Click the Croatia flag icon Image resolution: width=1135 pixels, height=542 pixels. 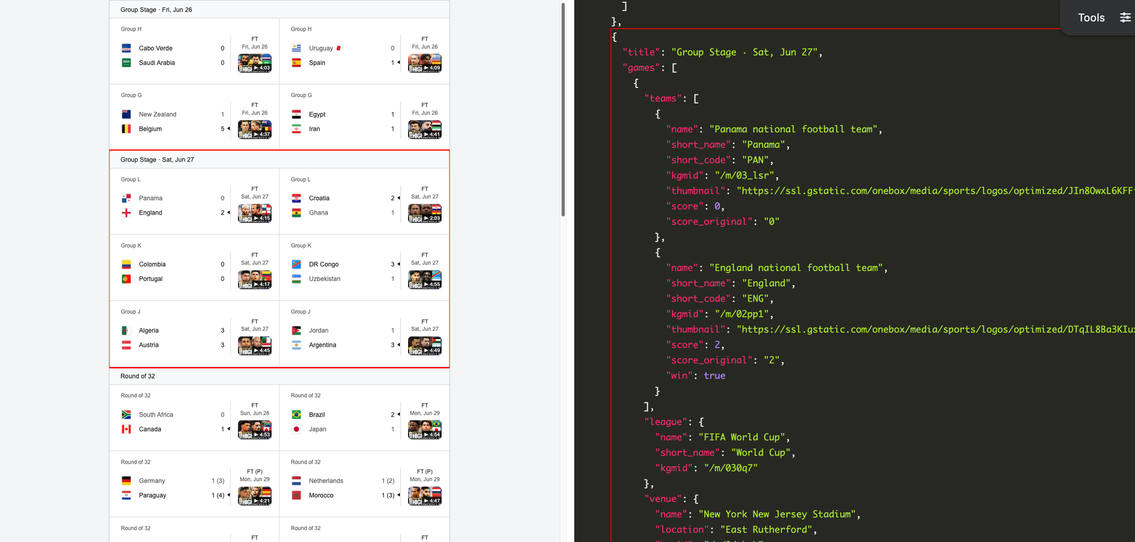pos(296,198)
